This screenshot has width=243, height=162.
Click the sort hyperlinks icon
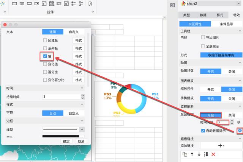coord(206,154)
